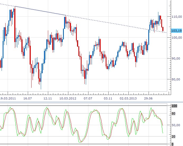
Task: Select the 90,00 price axis label
Action: tap(176, 58)
